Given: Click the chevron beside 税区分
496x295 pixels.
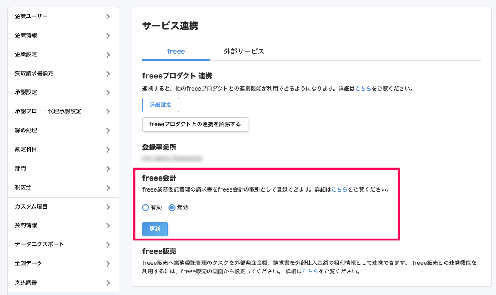Looking at the screenshot, I should point(108,188).
